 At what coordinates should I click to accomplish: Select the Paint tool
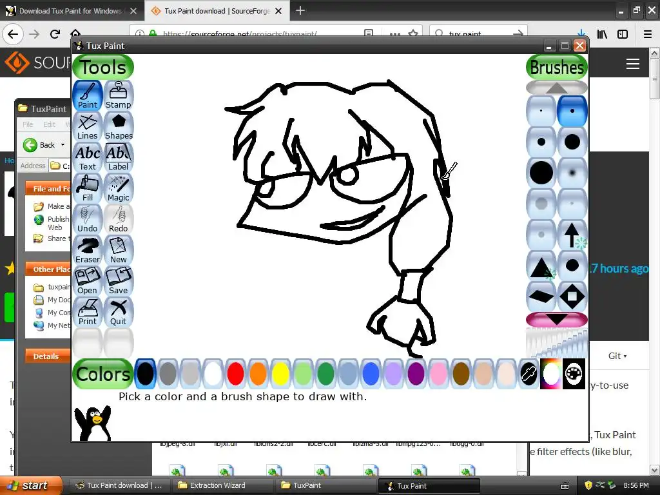(x=88, y=95)
